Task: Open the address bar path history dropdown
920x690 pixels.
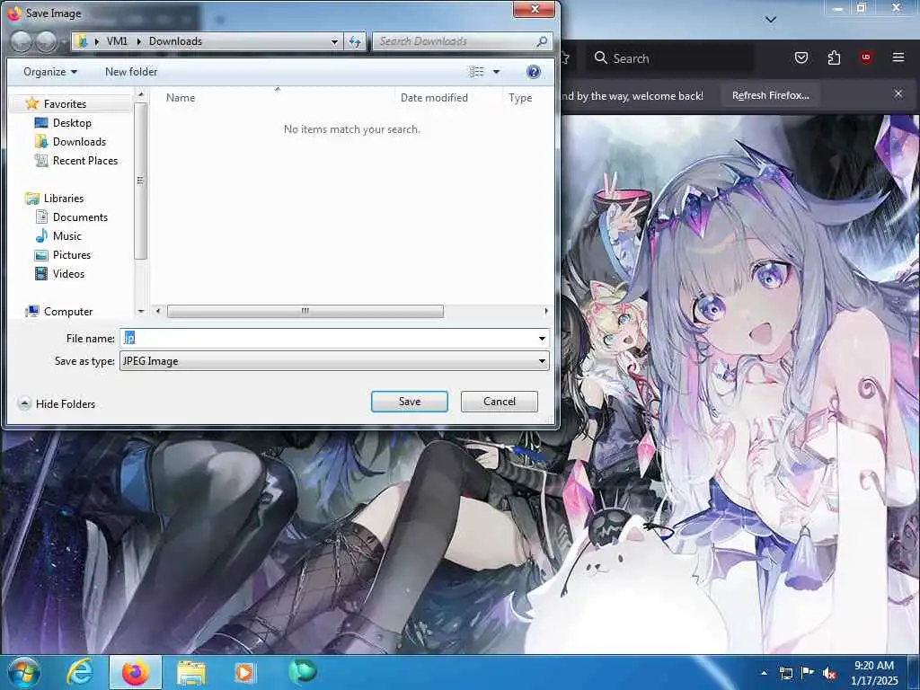Action: 334,41
